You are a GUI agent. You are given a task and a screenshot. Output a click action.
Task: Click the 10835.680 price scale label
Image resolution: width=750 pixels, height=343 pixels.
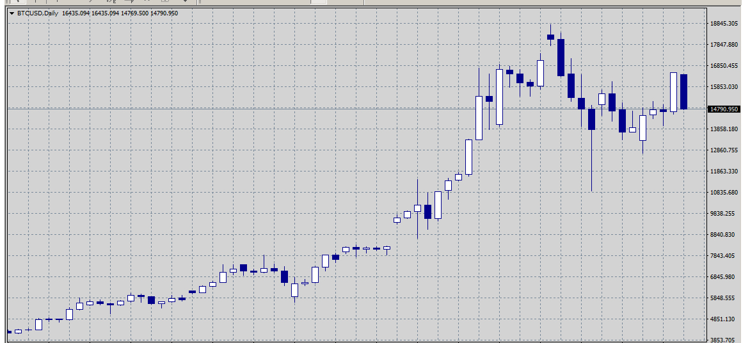coord(725,193)
